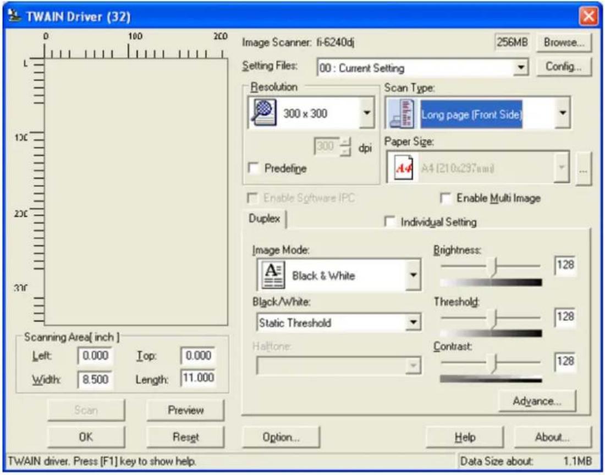Click the A4 Paper Size icon

pos(403,167)
